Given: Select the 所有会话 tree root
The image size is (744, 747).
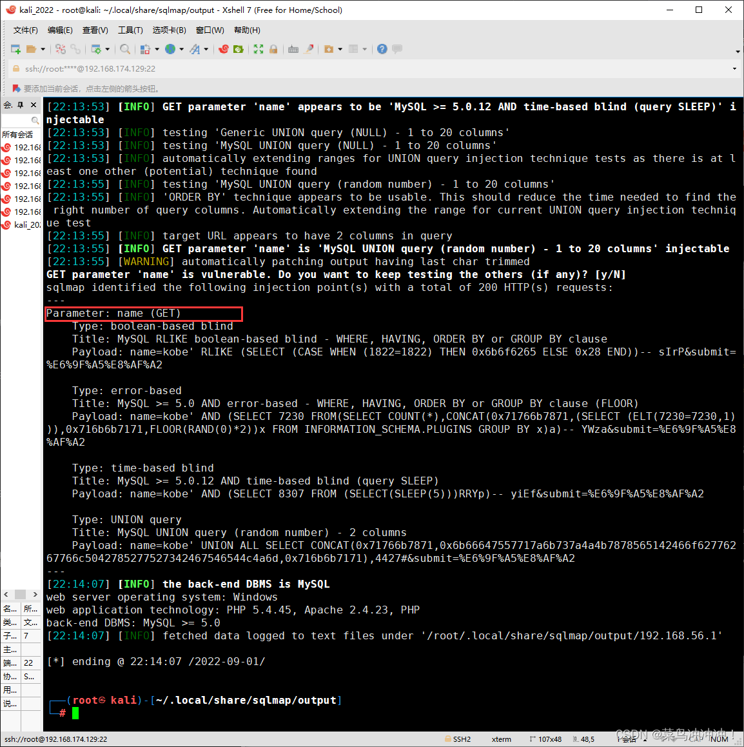Looking at the screenshot, I should point(17,134).
